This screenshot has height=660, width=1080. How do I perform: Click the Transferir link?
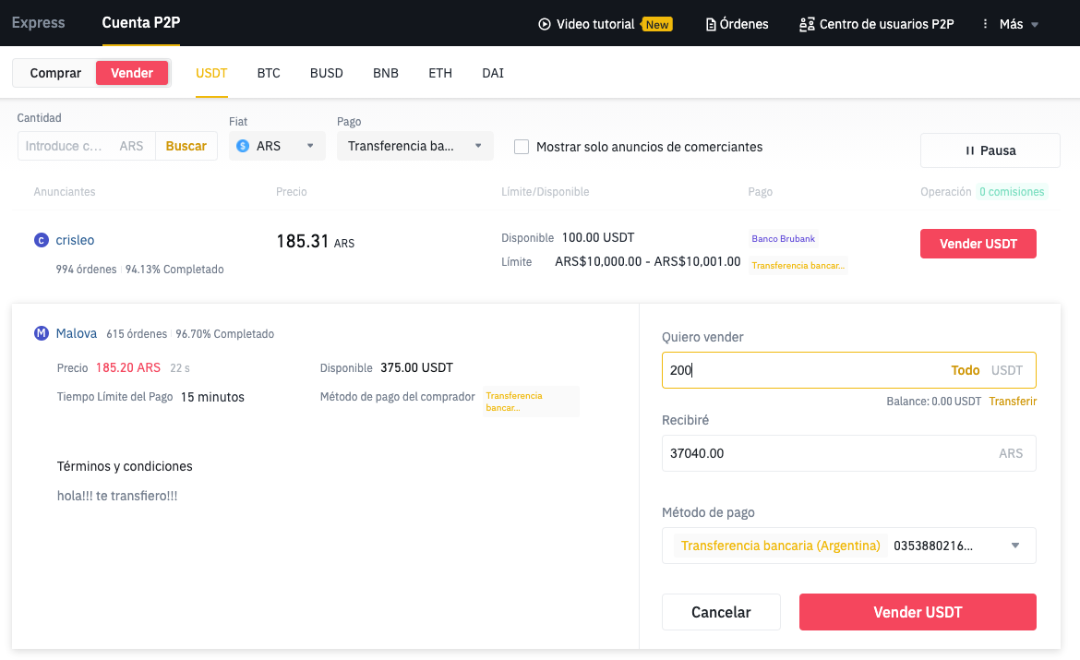[1013, 401]
